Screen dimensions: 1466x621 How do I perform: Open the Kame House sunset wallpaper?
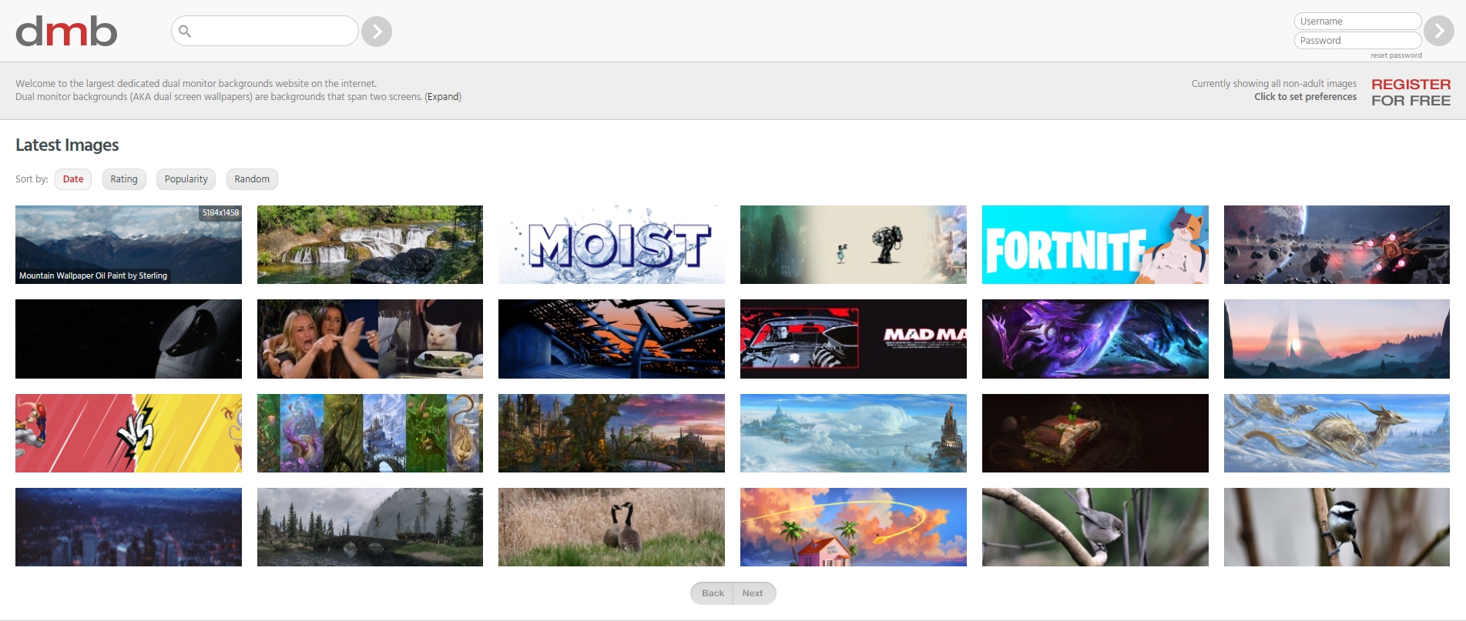click(x=854, y=527)
